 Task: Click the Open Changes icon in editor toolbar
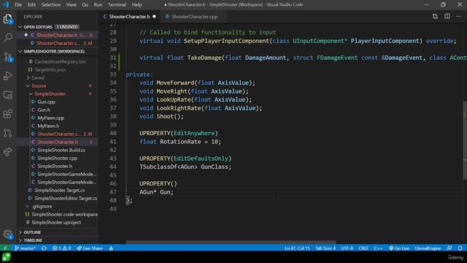(435, 16)
